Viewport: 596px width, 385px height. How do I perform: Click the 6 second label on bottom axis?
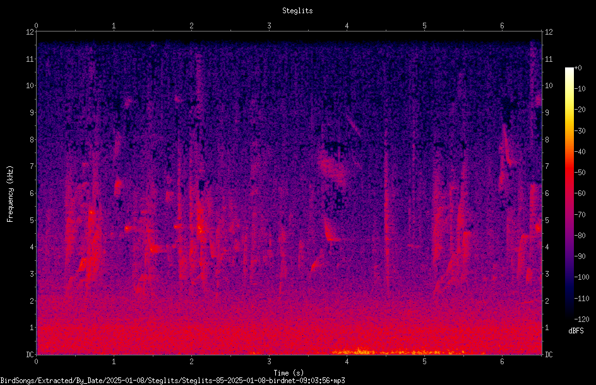click(502, 362)
